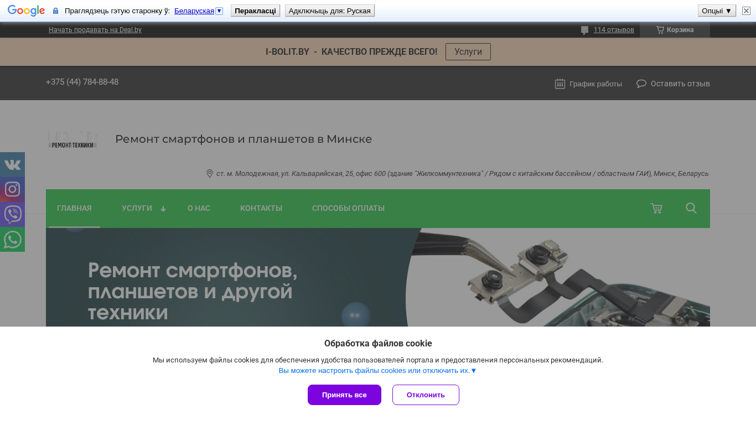Click the Ремонт техники shop logo
The image size is (756, 425).
[x=73, y=139]
